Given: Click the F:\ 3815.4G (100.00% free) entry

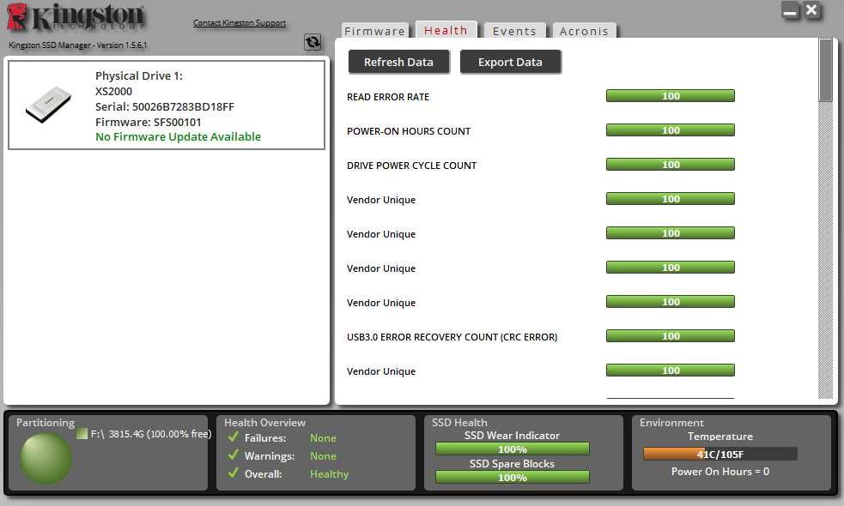Looking at the screenshot, I should (x=151, y=433).
